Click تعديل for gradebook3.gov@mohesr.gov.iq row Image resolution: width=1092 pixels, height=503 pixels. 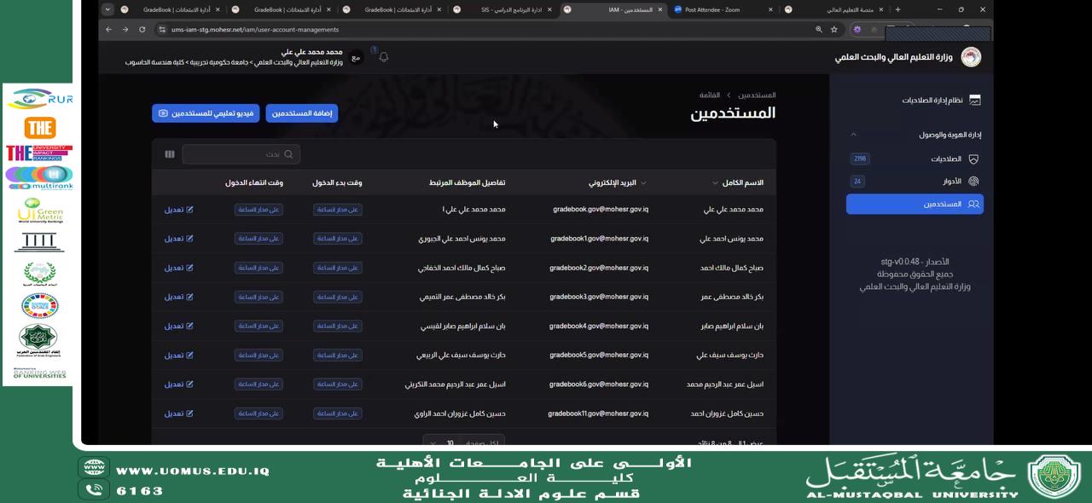pyautogui.click(x=178, y=297)
